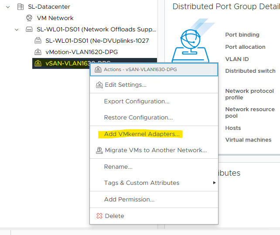Click the Actions - vSAN-VLAN1630-DPG header
This screenshot has width=280, height=235.
pyautogui.click(x=154, y=69)
